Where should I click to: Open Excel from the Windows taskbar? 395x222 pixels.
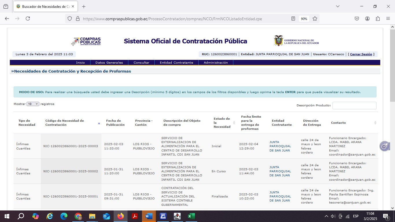191,216
